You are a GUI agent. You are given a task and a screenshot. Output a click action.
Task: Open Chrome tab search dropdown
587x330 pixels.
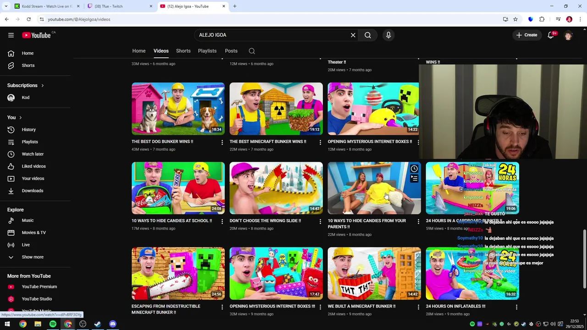(6, 6)
